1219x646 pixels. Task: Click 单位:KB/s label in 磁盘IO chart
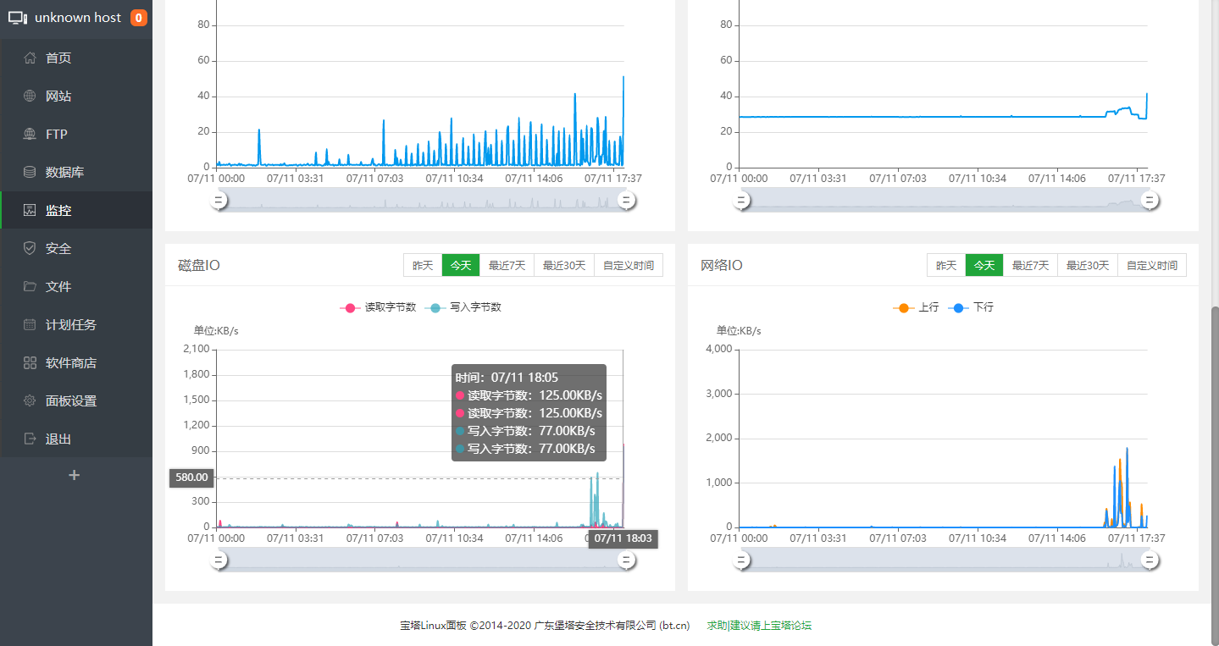click(216, 331)
